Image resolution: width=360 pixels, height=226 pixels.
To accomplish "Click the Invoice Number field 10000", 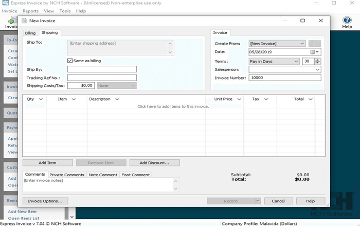I will point(285,78).
